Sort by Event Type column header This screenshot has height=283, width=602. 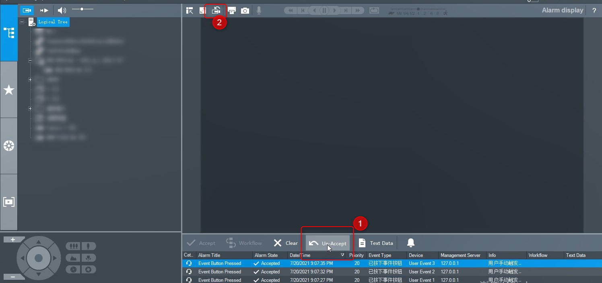(x=386, y=255)
